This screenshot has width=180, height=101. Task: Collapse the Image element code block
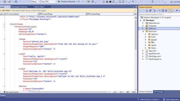click(4, 39)
